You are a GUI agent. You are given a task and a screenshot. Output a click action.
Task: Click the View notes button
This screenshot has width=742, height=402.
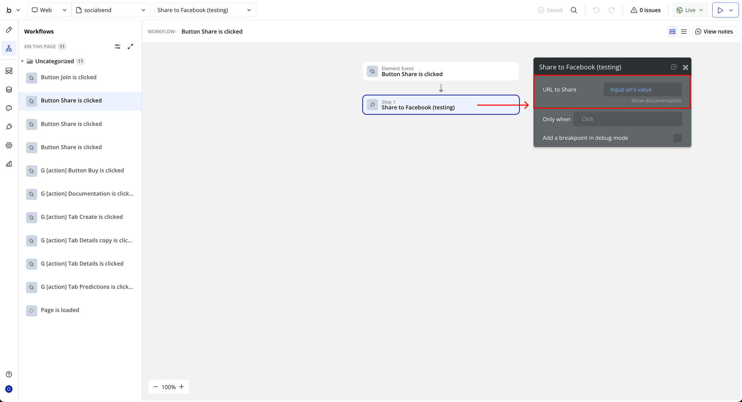point(714,32)
